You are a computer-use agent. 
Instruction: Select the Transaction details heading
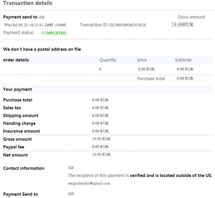[x=28, y=3]
